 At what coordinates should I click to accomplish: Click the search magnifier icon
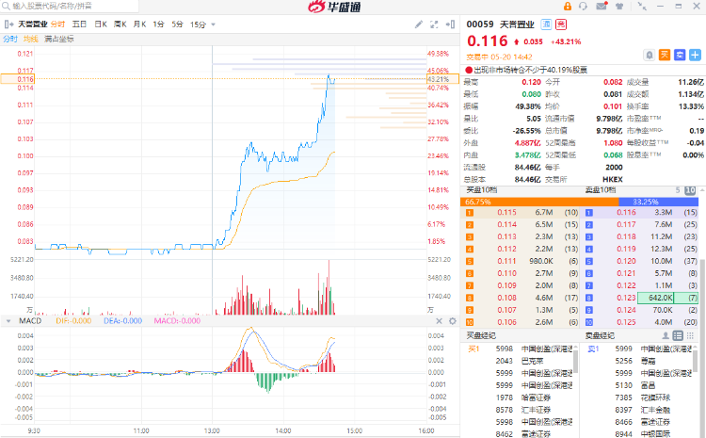point(6,7)
